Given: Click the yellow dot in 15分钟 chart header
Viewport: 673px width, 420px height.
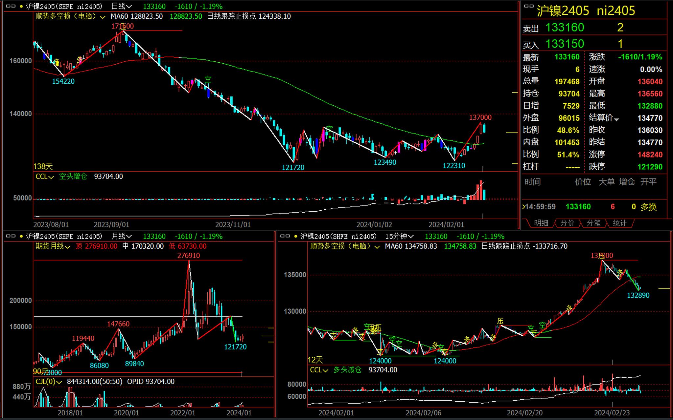Looking at the screenshot, I should pyautogui.click(x=296, y=237).
